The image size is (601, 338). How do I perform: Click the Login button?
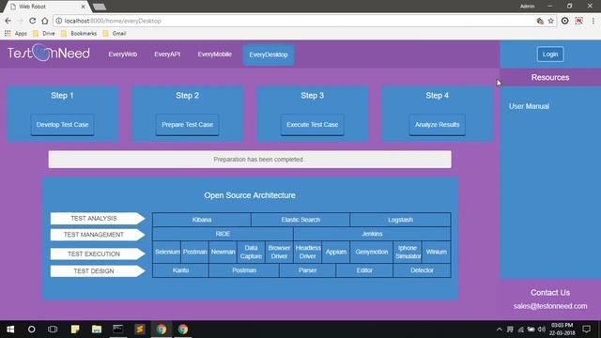click(550, 54)
